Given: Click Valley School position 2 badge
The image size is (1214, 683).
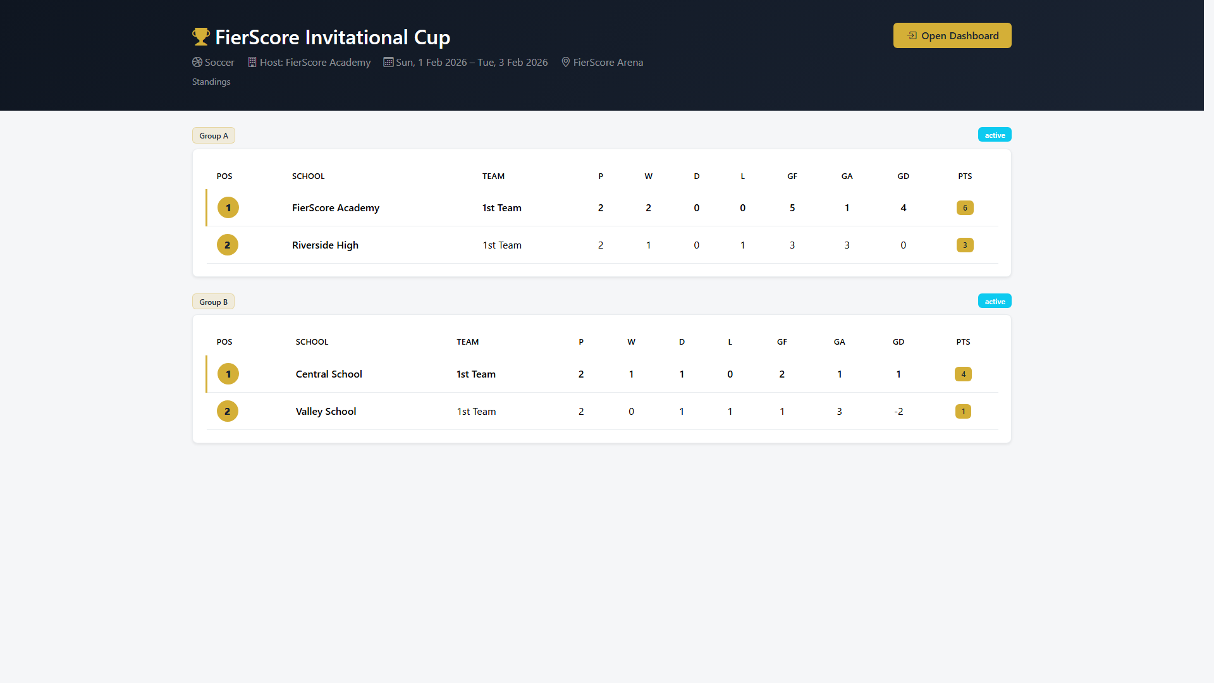Looking at the screenshot, I should click(228, 411).
